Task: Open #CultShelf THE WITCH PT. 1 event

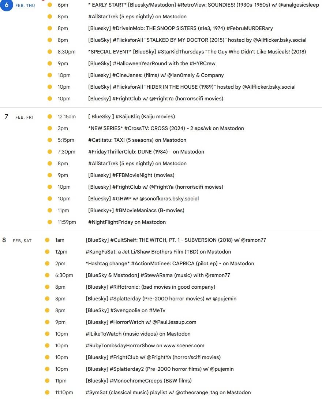Action: click(176, 240)
